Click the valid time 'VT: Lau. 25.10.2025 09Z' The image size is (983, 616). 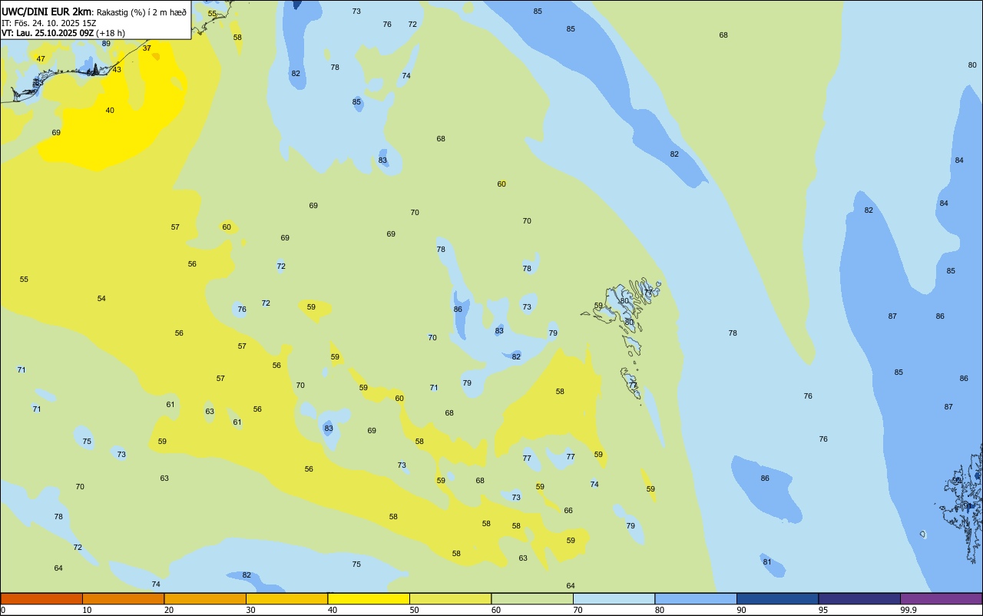pos(47,33)
